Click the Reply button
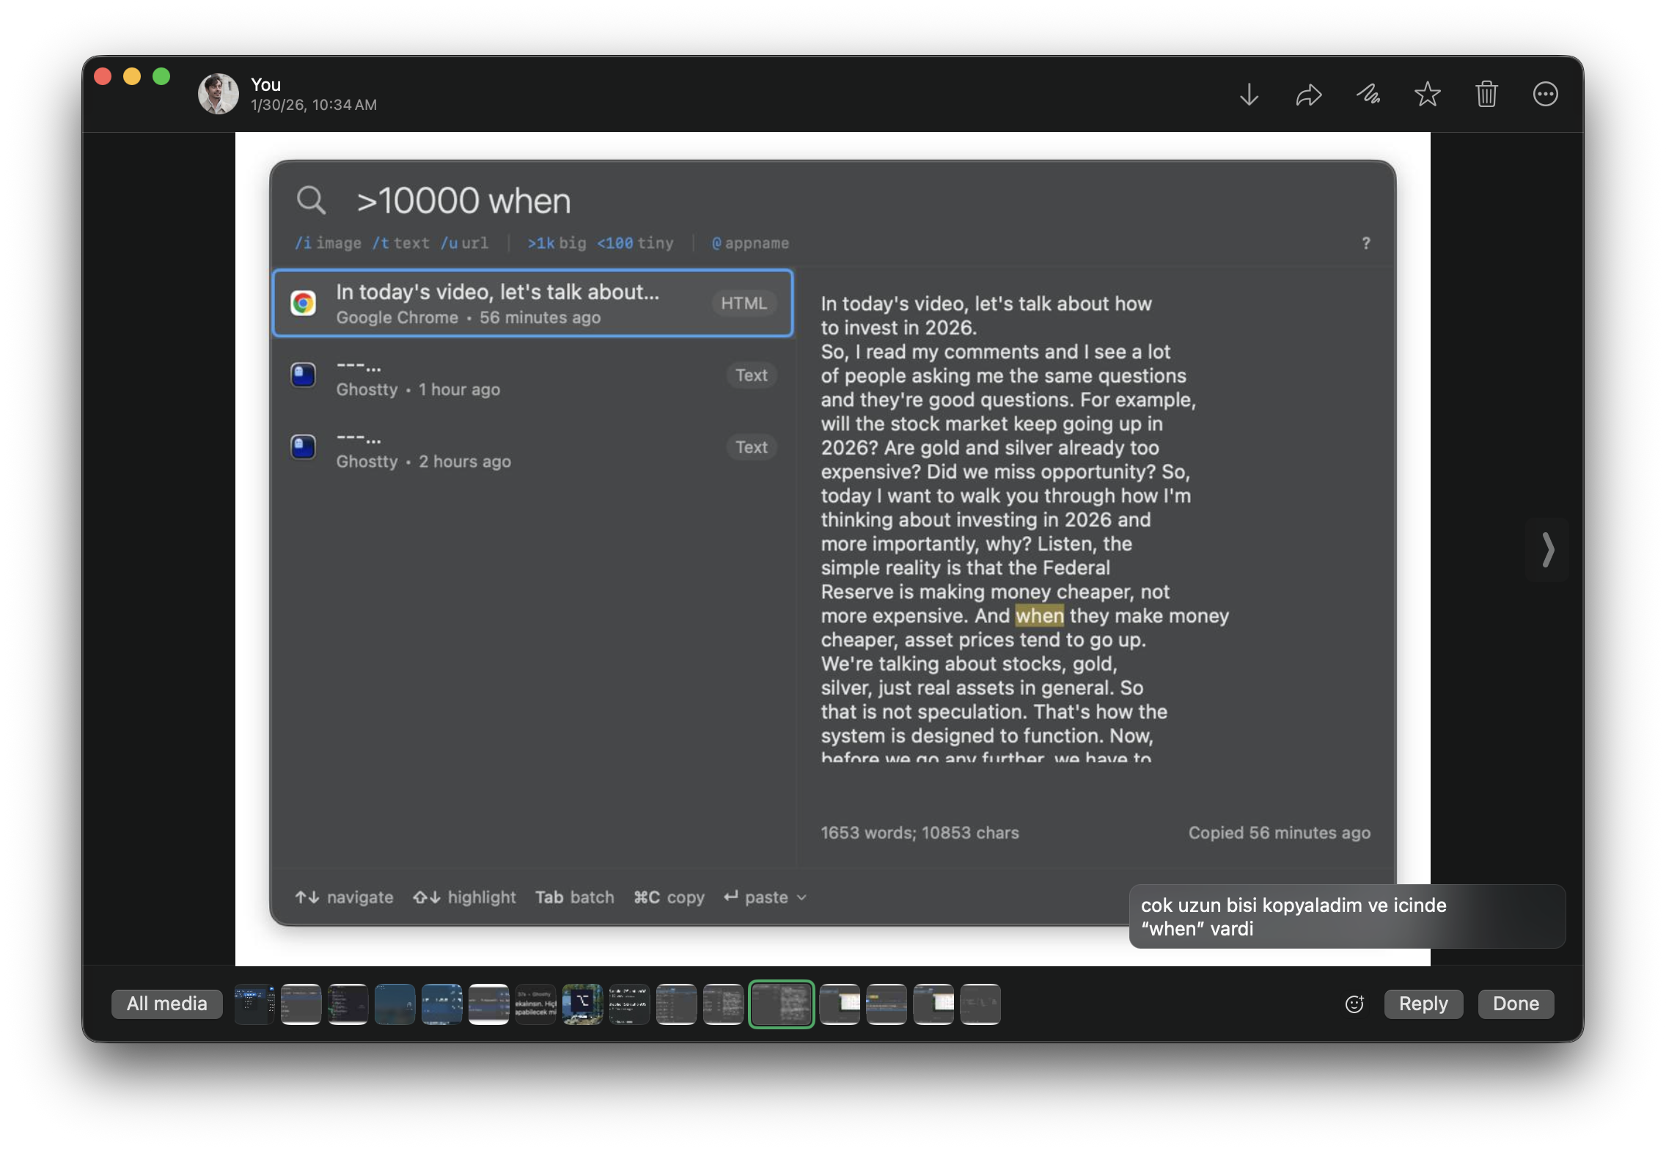This screenshot has height=1151, width=1666. point(1423,1004)
